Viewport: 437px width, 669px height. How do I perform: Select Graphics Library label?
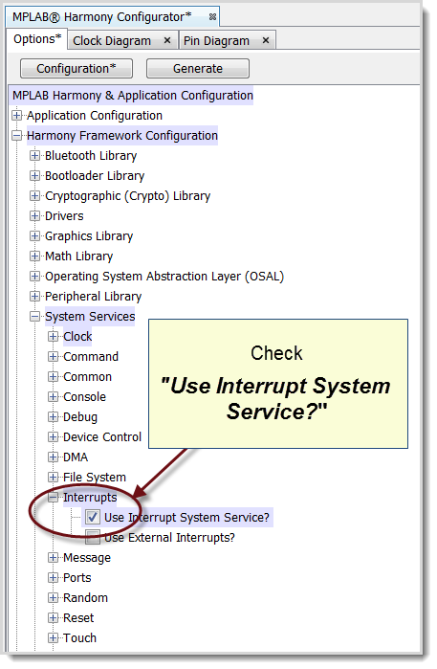pos(89,236)
